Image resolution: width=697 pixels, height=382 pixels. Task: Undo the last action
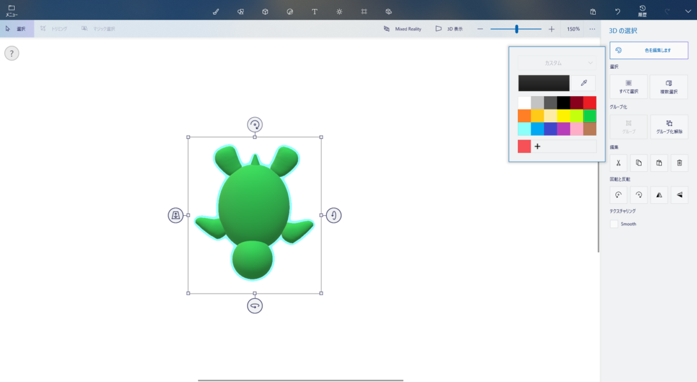pyautogui.click(x=617, y=11)
